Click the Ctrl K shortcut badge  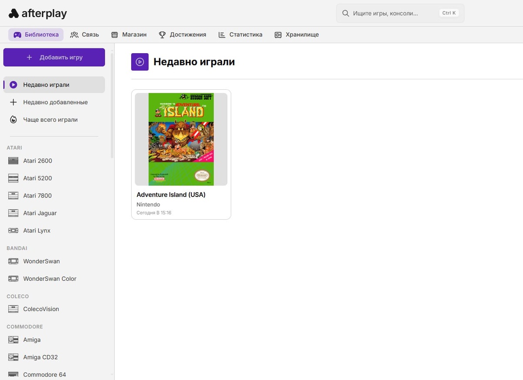click(449, 13)
